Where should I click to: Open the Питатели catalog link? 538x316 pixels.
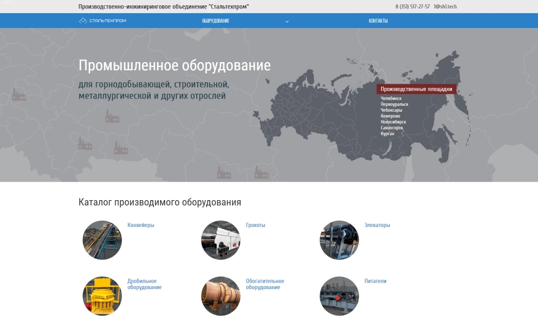pos(376,281)
